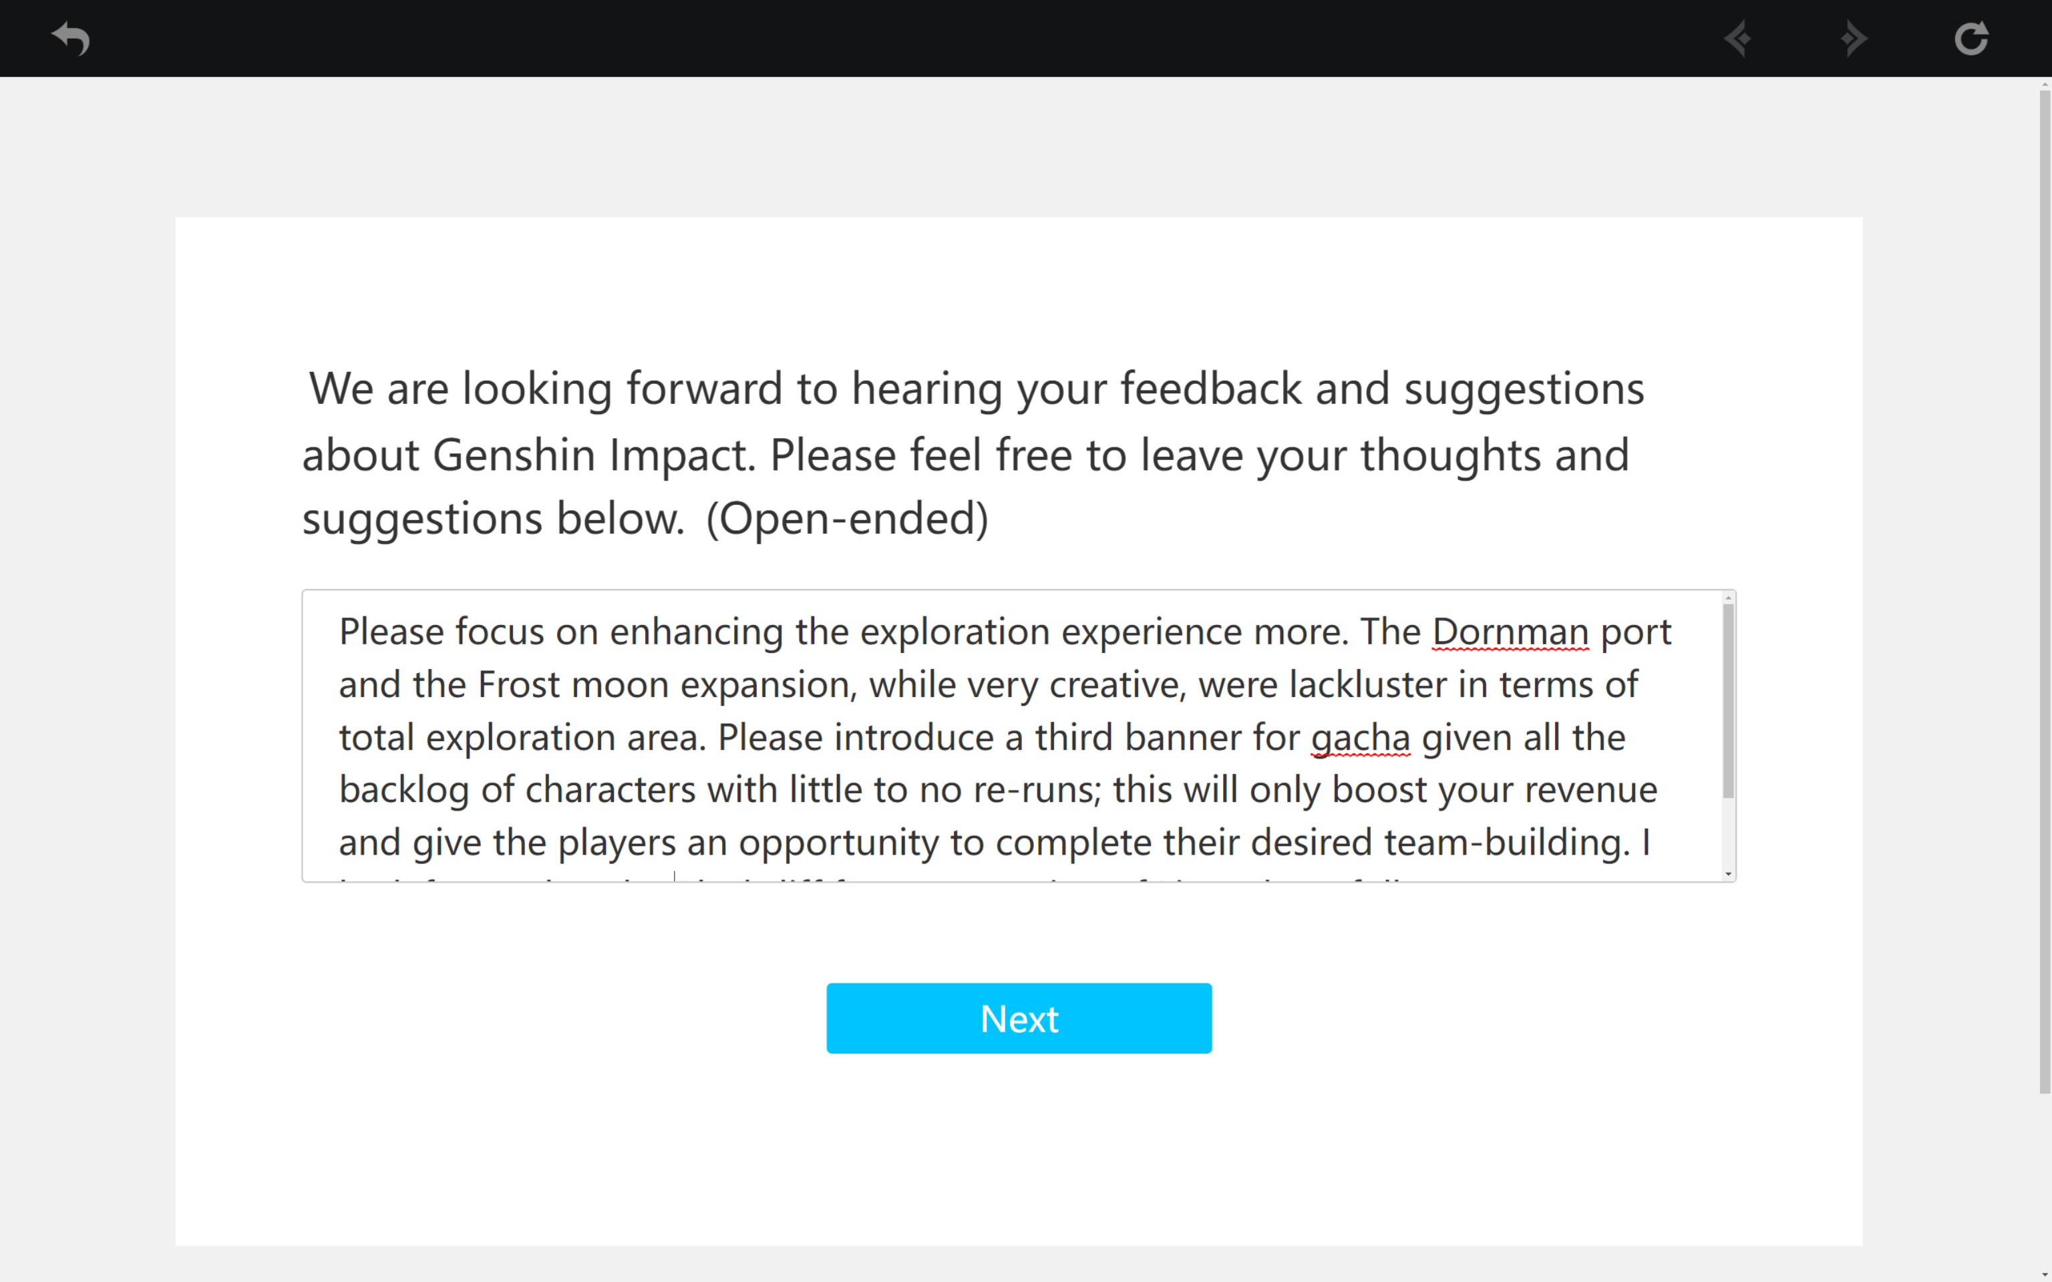Click the feedback text box scrollbar thumb
The height and width of the screenshot is (1282, 2052).
1728,701
